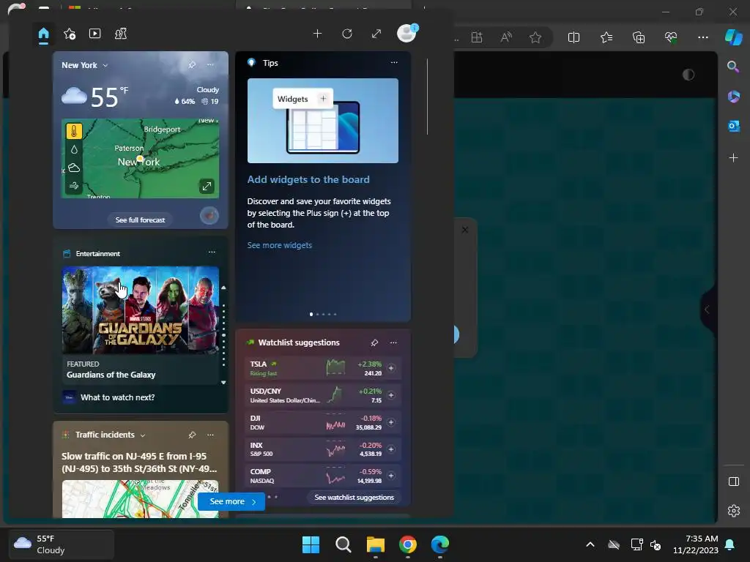Viewport: 750px width, 562px height.
Task: Open Guardians of the Galaxy poster
Action: [140, 310]
